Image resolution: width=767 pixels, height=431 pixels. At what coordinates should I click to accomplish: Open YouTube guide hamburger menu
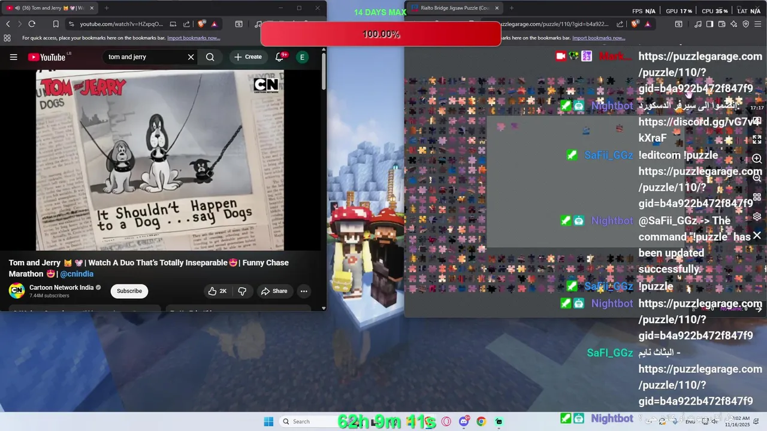pos(13,57)
